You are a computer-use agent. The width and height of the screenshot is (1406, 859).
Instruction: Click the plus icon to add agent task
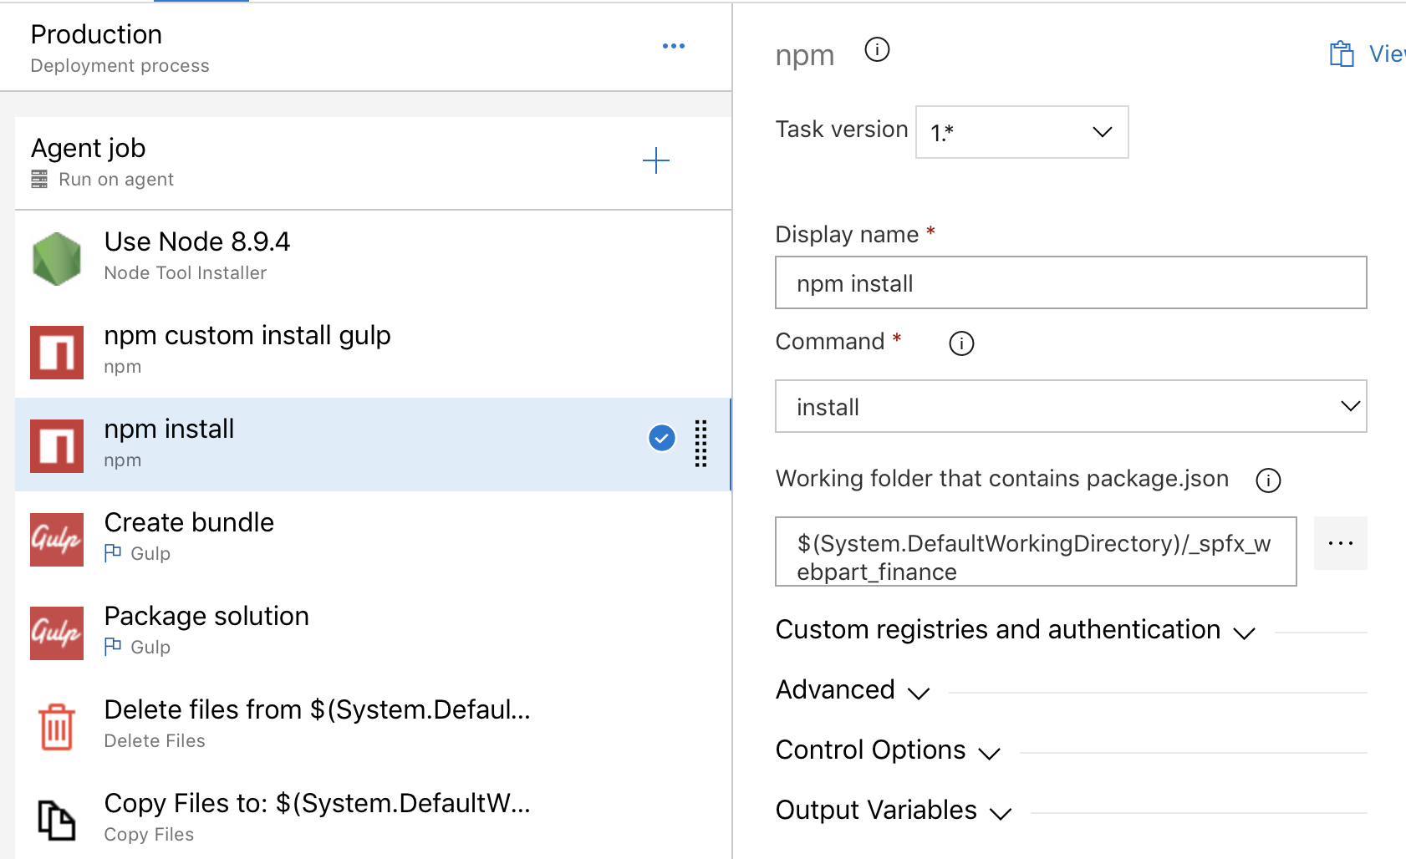coord(656,160)
